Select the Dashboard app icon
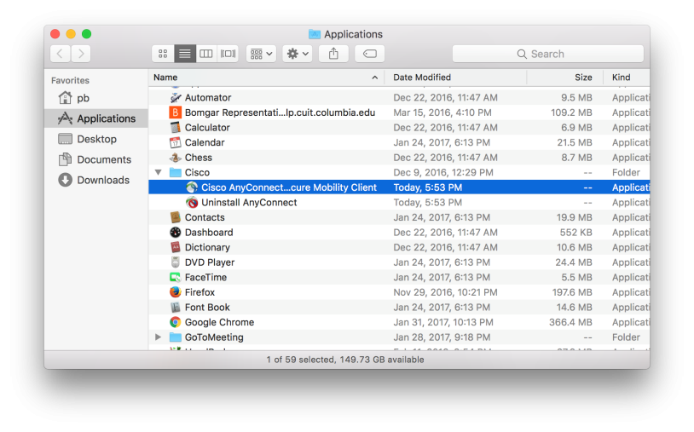 176,232
